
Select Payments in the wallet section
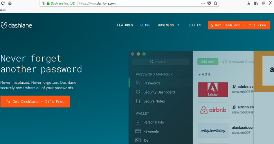coord(151,131)
